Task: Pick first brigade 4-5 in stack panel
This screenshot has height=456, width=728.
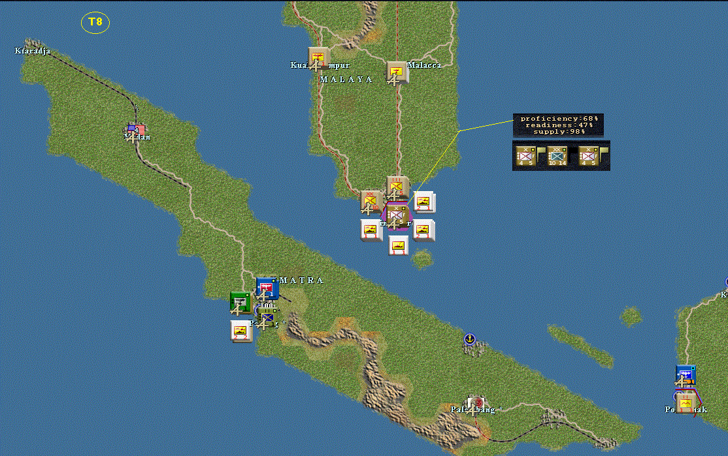Action: tap(526, 156)
